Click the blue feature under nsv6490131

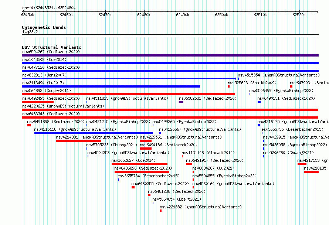[x=259, y=102]
